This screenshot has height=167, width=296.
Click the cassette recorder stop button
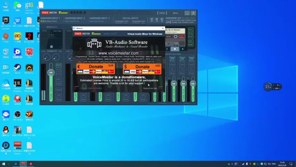[x=175, y=49]
